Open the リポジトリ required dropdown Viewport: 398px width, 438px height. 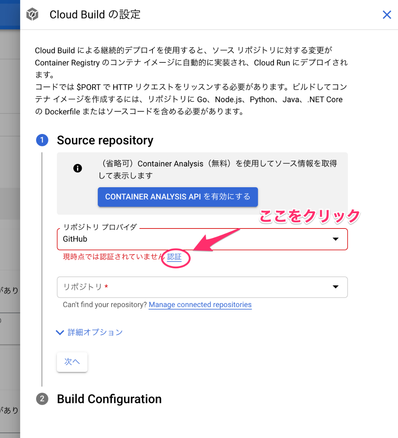coord(202,287)
